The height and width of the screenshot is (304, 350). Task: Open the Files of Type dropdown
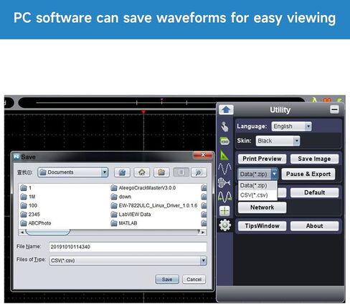pyautogui.click(x=128, y=260)
